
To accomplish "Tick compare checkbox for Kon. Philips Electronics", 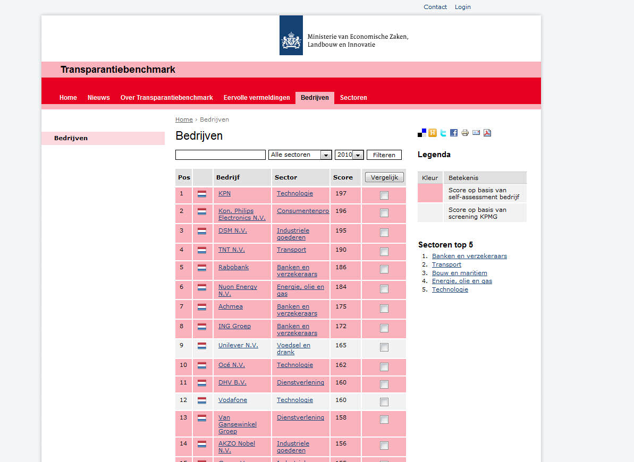I will [384, 213].
